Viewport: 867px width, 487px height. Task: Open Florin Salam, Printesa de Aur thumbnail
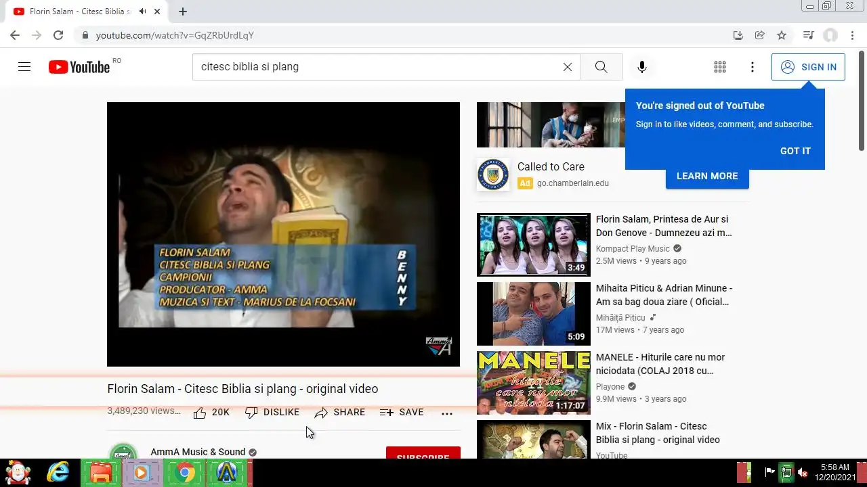pyautogui.click(x=534, y=245)
